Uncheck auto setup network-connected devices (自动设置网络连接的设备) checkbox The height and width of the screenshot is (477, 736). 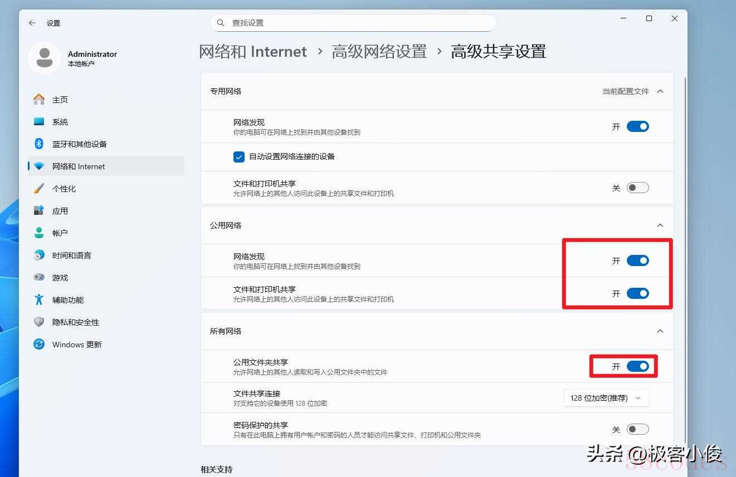tap(239, 157)
